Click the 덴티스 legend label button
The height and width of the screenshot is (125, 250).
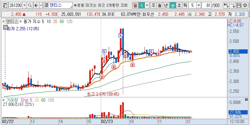click(12, 21)
